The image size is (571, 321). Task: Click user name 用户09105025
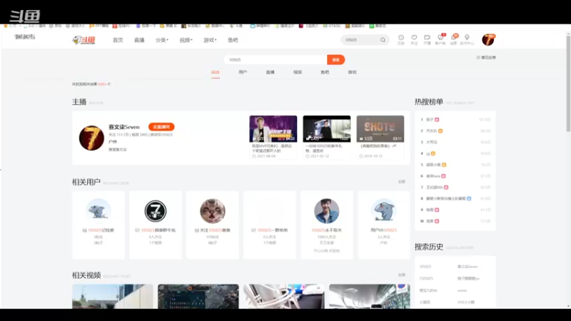pos(383,230)
